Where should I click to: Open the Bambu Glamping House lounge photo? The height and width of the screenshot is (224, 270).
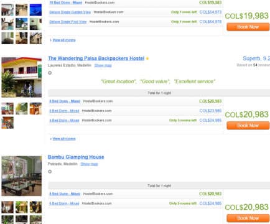22,176
